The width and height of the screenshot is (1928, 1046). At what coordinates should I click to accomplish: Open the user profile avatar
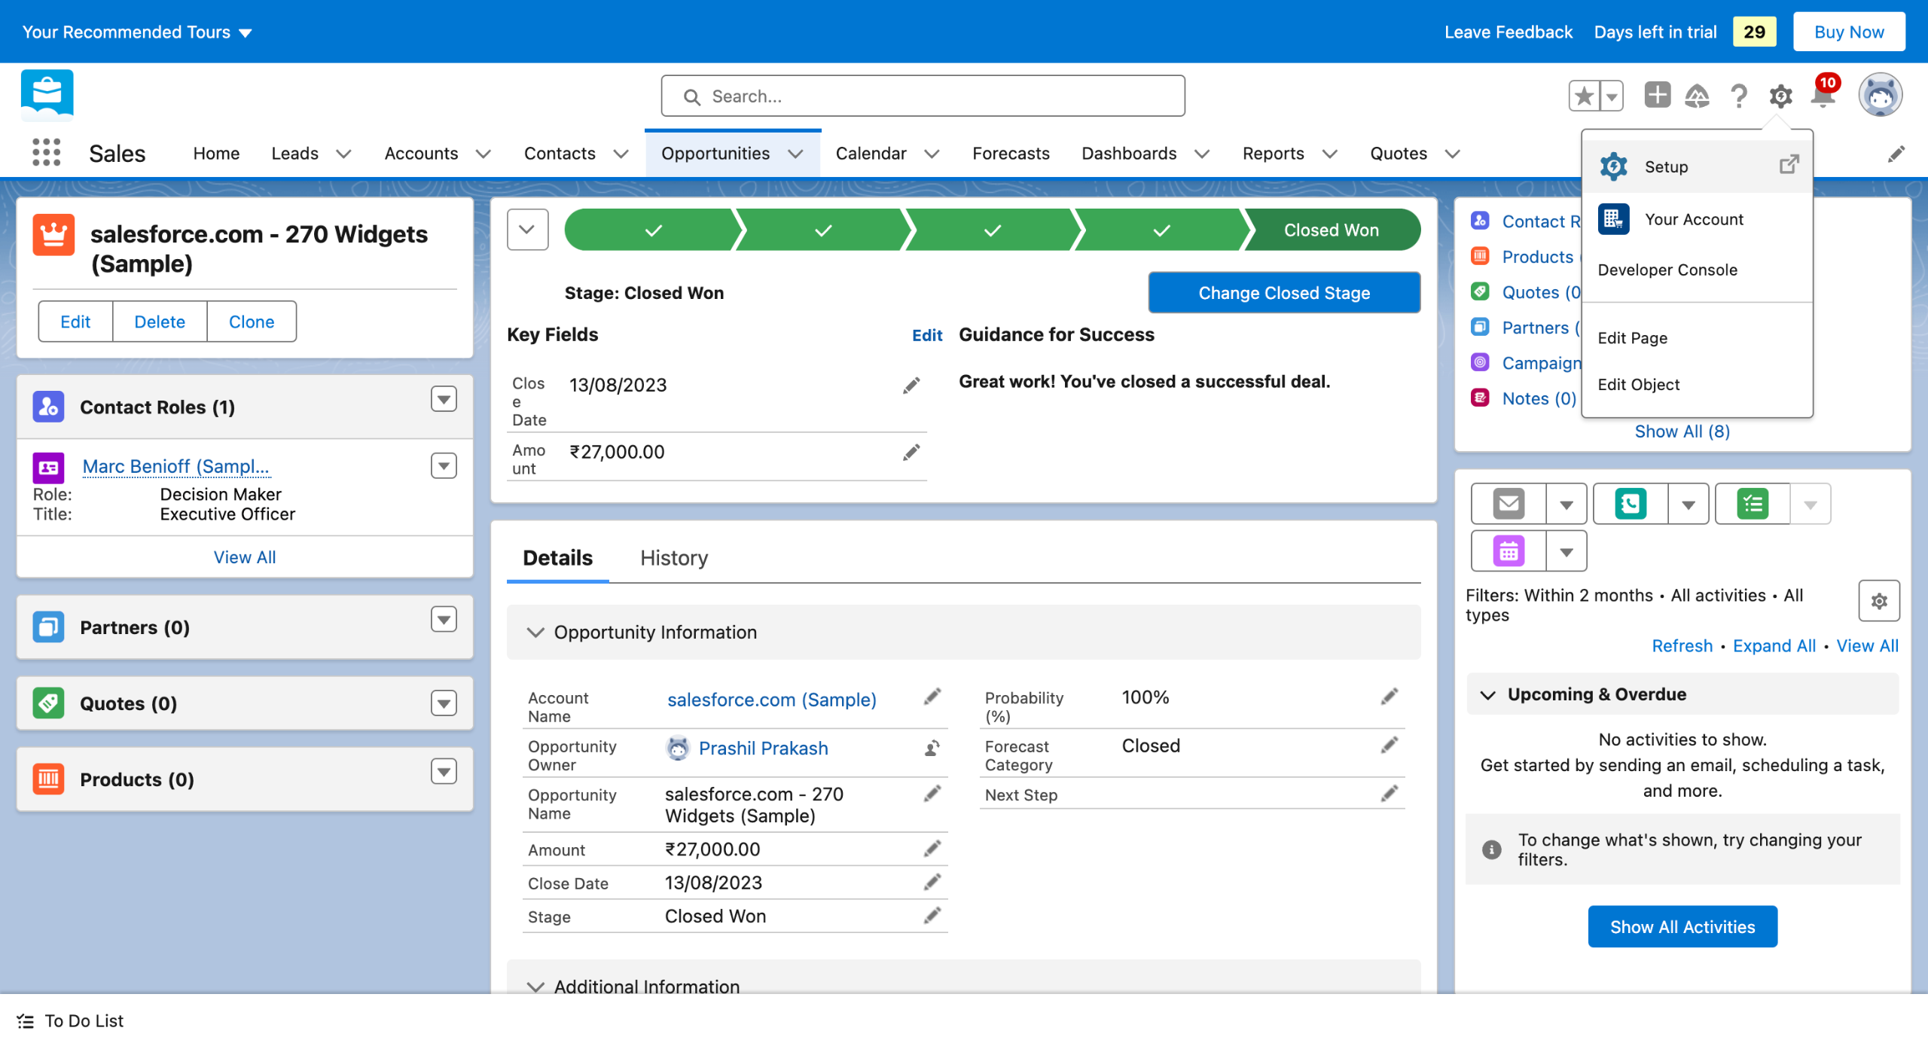(1880, 95)
